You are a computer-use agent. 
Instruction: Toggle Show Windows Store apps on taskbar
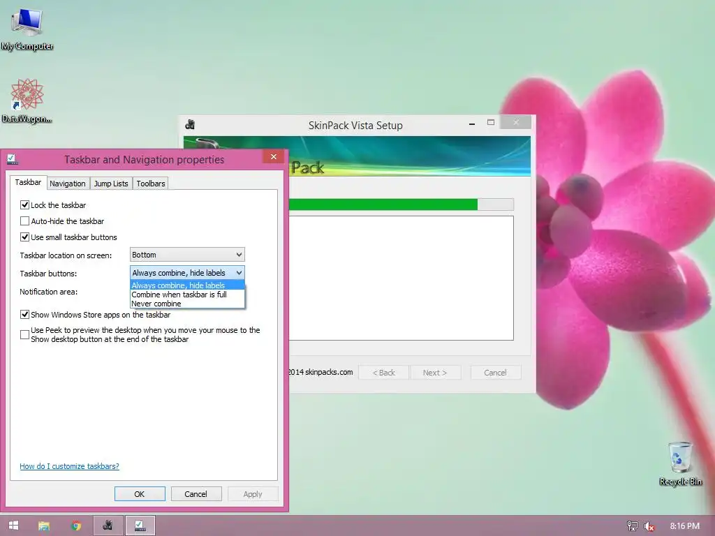24,315
